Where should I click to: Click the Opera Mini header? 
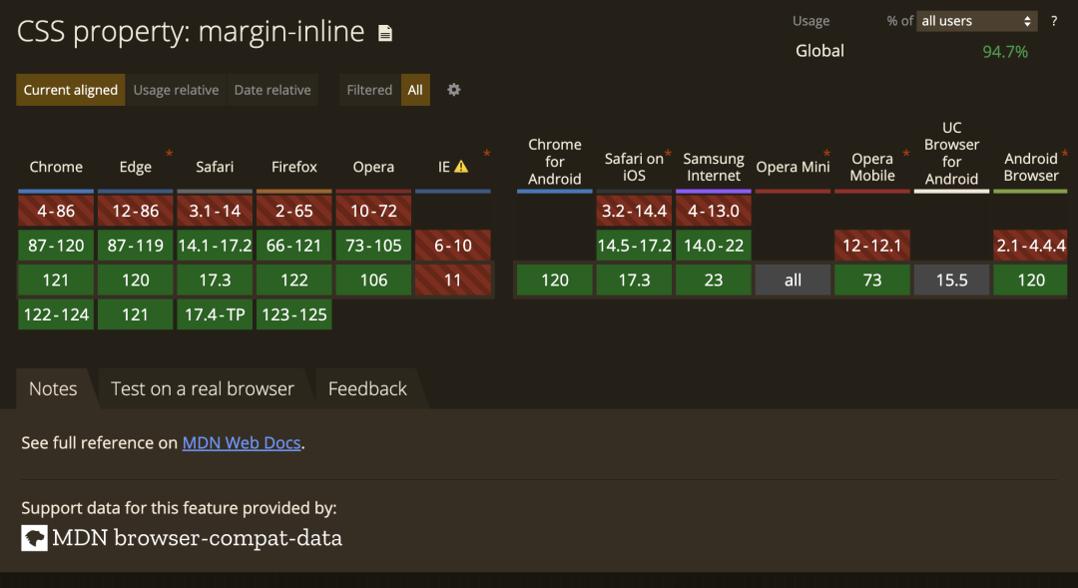[793, 167]
